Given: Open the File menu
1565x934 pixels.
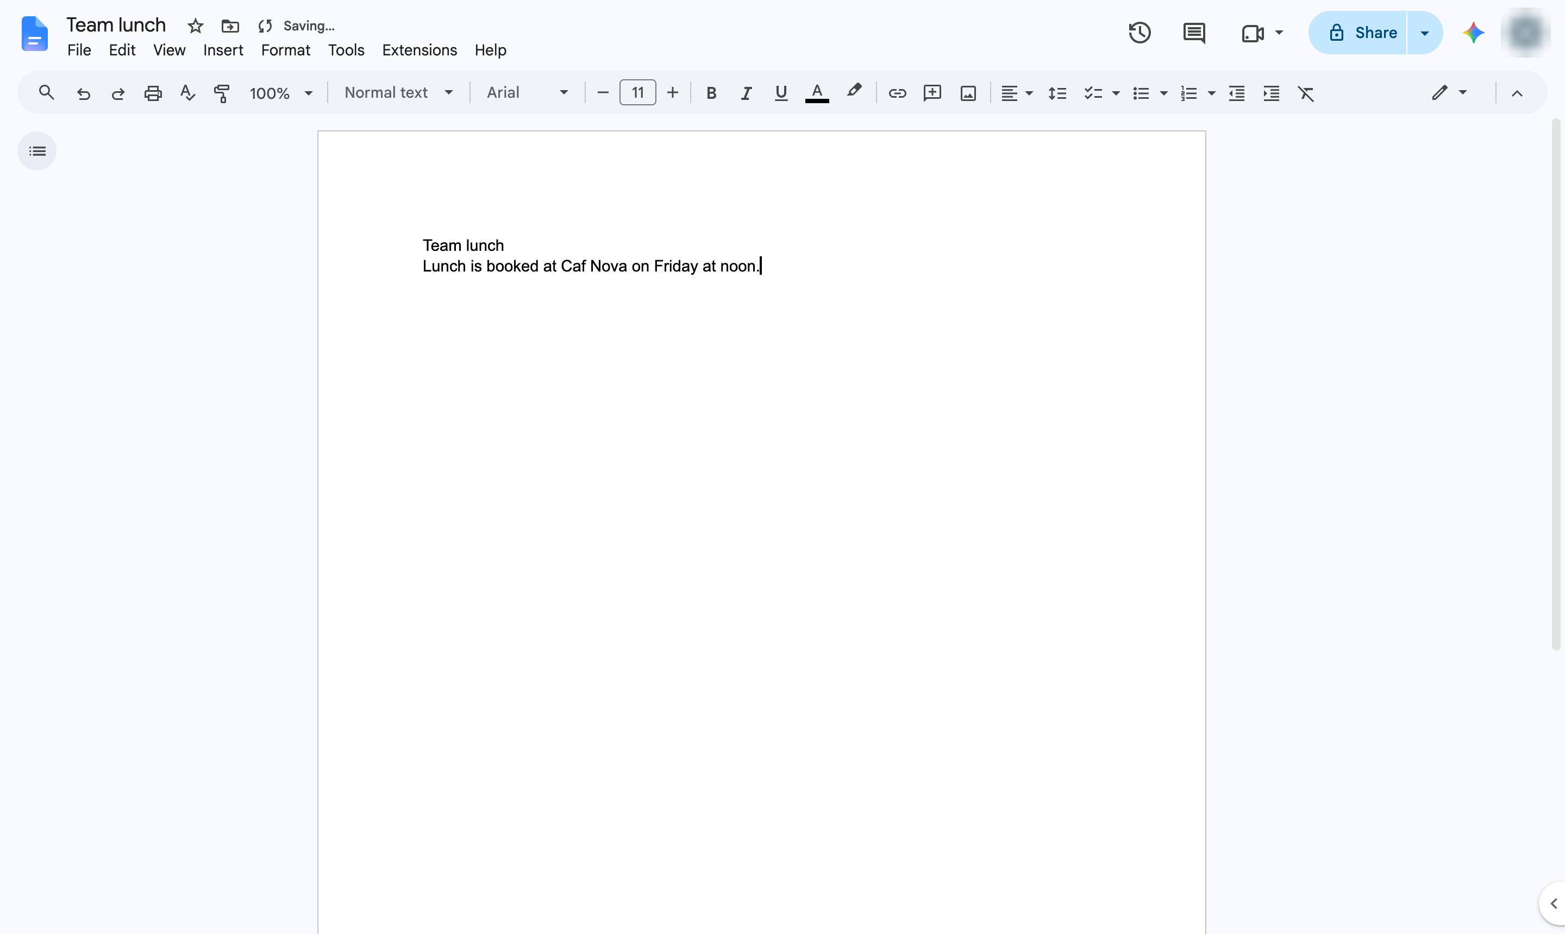Looking at the screenshot, I should click(x=79, y=50).
